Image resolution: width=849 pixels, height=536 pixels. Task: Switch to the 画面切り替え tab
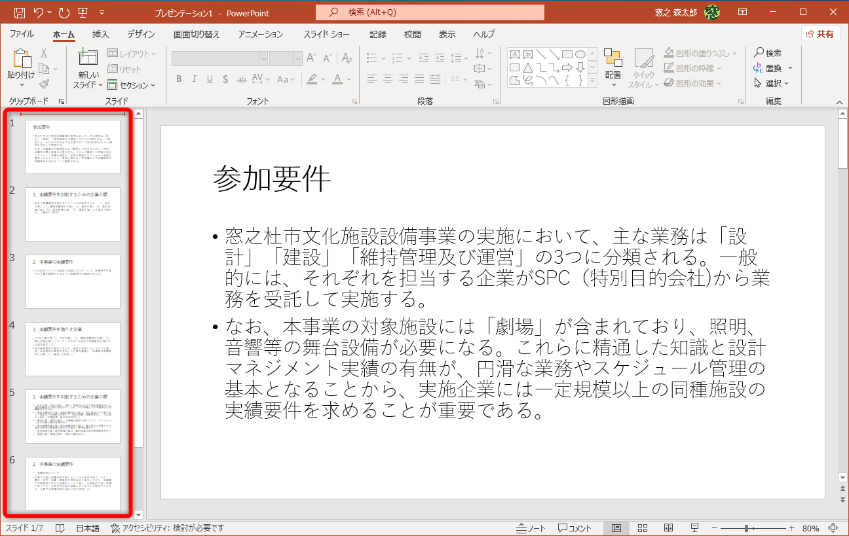click(x=197, y=34)
